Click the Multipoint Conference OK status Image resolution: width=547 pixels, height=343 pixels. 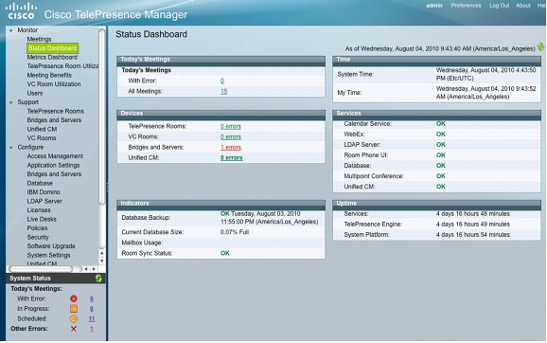(x=441, y=176)
